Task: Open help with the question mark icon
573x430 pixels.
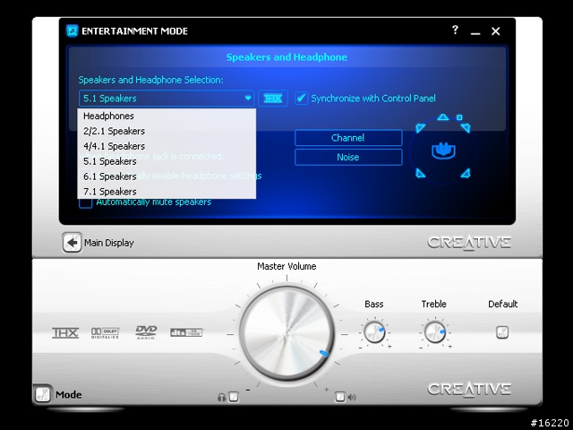Action: pyautogui.click(x=455, y=30)
